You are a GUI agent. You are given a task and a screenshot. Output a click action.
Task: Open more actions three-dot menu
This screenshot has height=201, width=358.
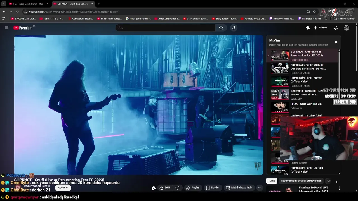(x=260, y=188)
